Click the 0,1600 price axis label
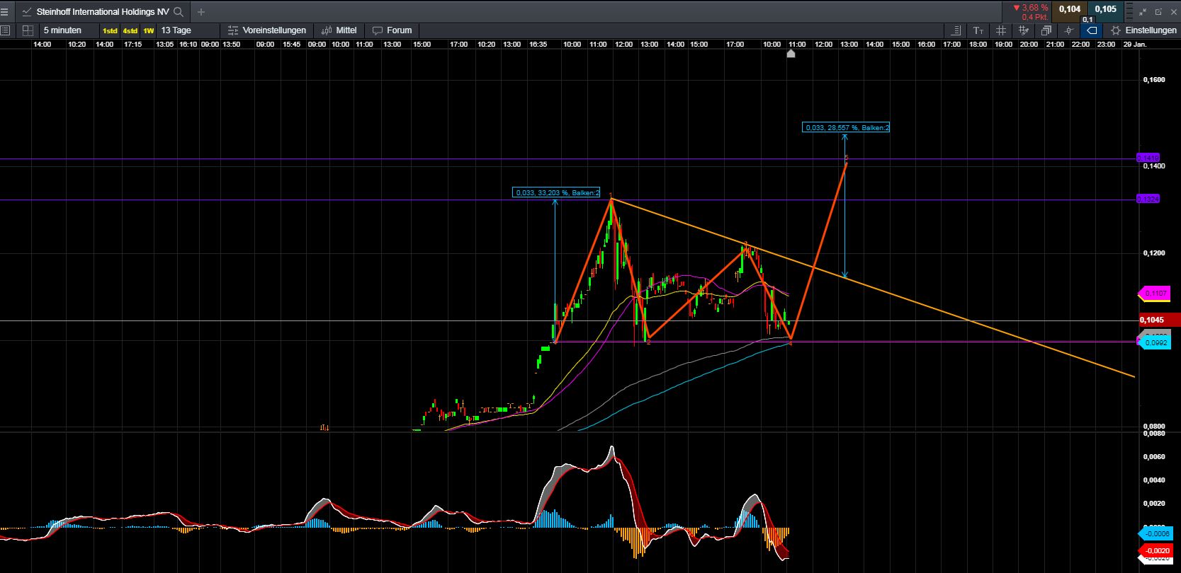1181x573 pixels. tap(1154, 80)
